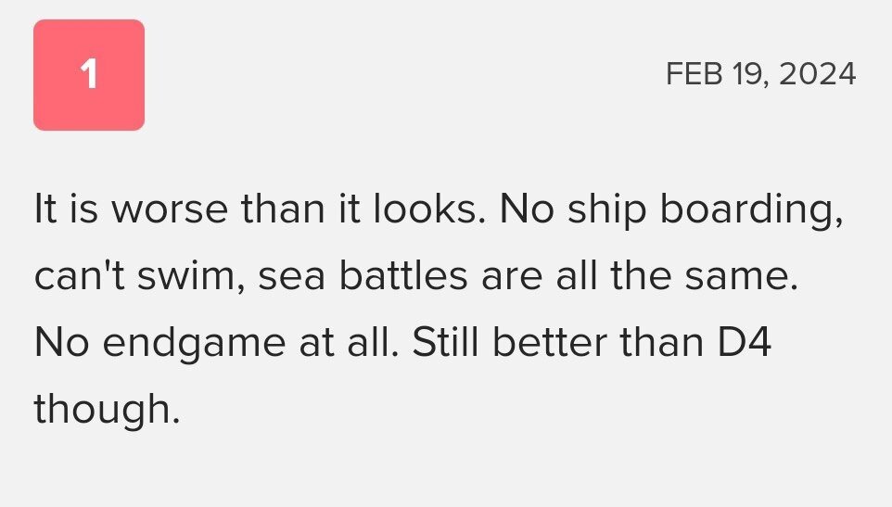
Task: Click the word 'ship' in the review
Action: click(606, 209)
